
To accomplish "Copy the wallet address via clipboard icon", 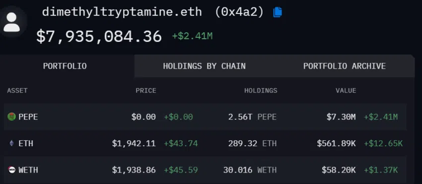I will [x=278, y=12].
